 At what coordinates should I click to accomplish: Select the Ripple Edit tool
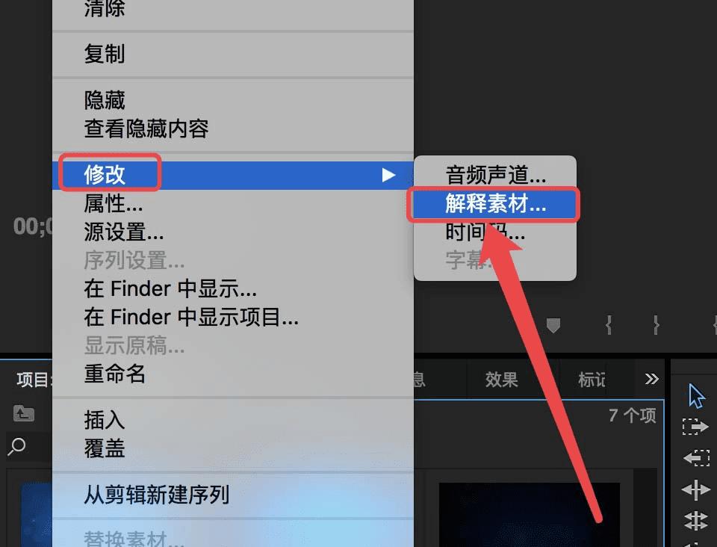click(x=696, y=489)
